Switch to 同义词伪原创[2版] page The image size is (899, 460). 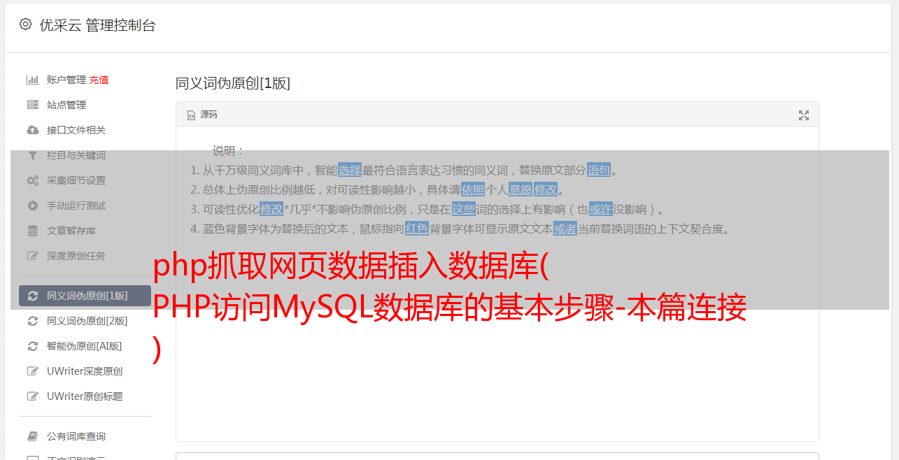coord(87,321)
